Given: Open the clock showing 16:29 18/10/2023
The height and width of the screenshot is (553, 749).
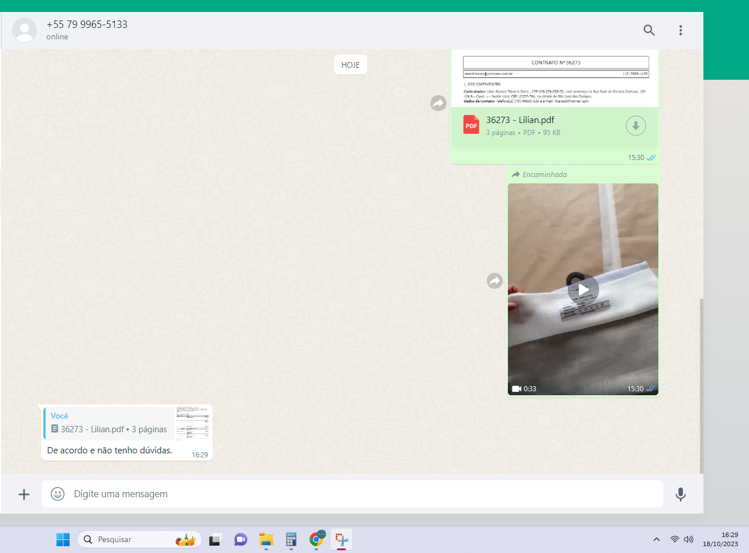Looking at the screenshot, I should (x=720, y=539).
